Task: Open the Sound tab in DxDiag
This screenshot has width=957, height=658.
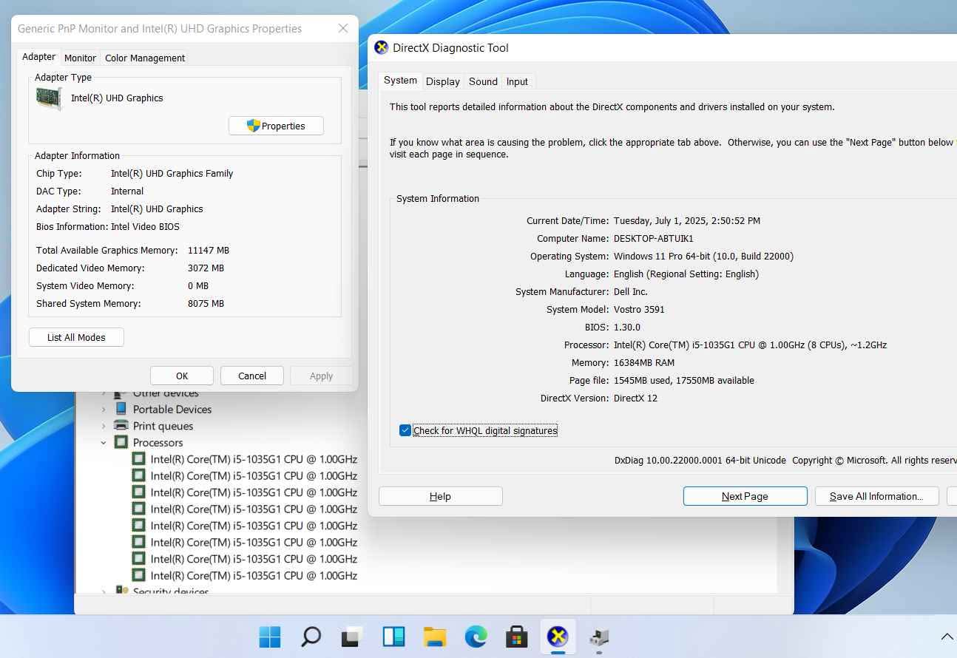Action: coord(483,81)
